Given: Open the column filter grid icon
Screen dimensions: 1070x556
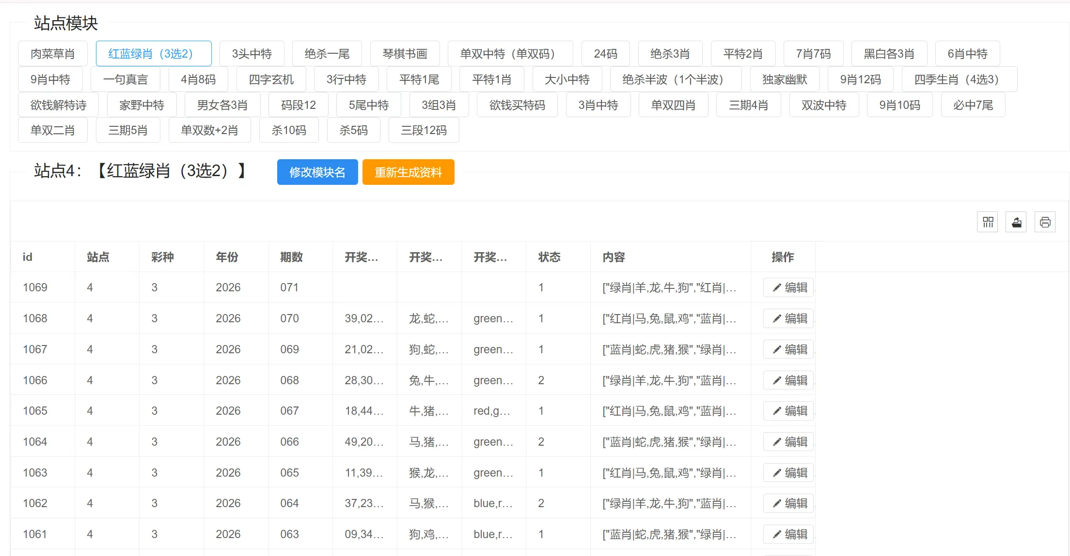Looking at the screenshot, I should click(x=988, y=222).
